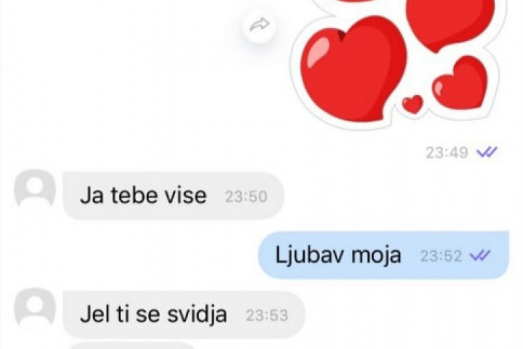Tap the tiniest heart in the sticker
523x349 pixels.
click(413, 104)
